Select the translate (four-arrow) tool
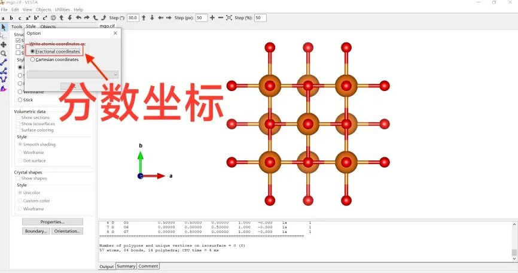The height and width of the screenshot is (273, 518). coord(4,45)
